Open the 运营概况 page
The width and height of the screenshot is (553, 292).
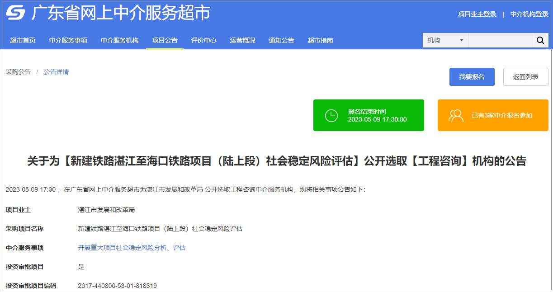pyautogui.click(x=242, y=40)
